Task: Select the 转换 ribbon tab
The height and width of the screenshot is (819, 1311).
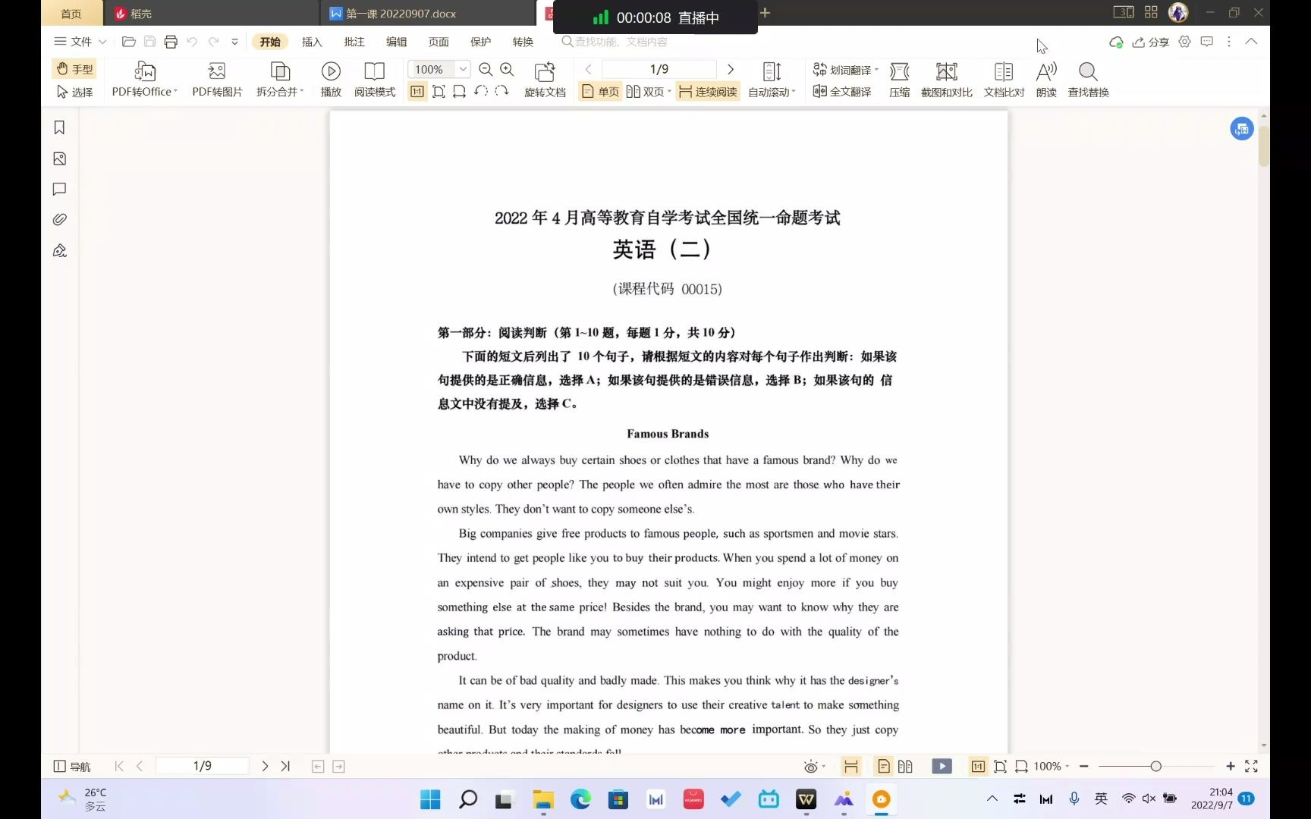Action: [x=523, y=42]
